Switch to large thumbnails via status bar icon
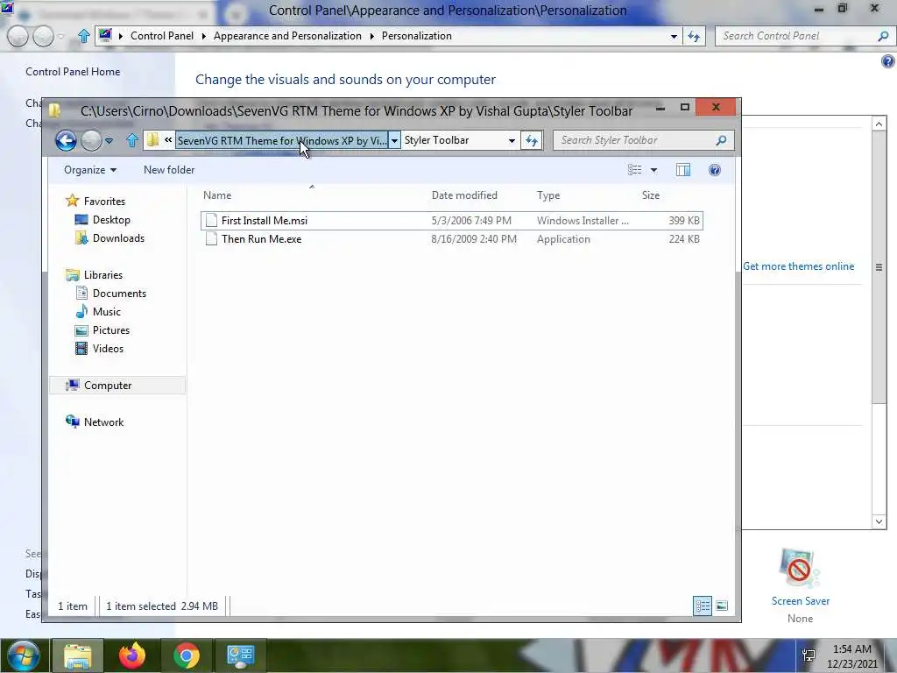897x673 pixels. point(722,606)
